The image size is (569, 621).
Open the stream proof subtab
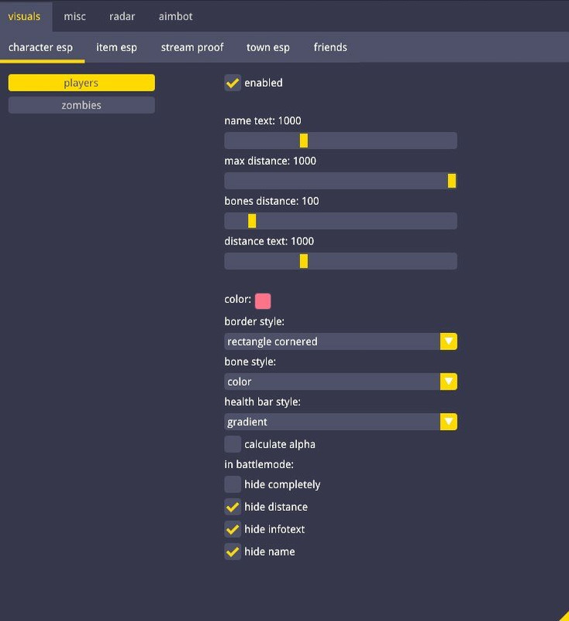(192, 47)
